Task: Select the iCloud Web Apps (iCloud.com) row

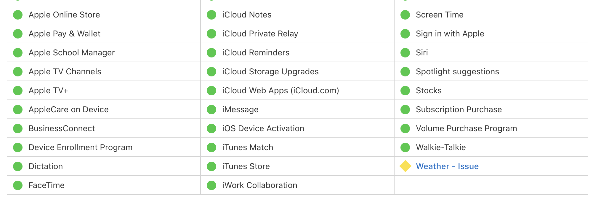Action: click(297, 90)
